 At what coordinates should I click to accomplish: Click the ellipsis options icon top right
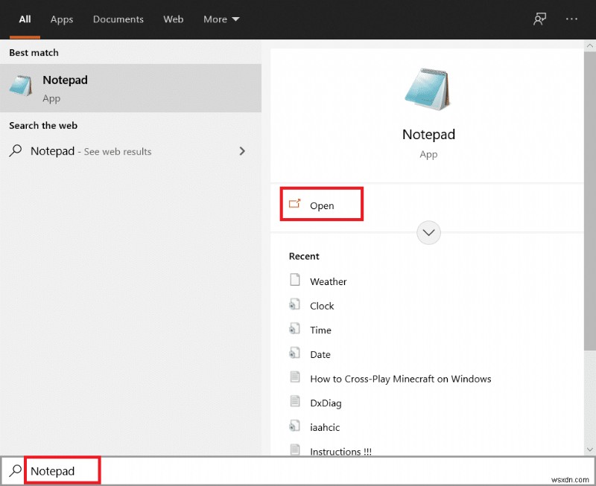[x=571, y=19]
